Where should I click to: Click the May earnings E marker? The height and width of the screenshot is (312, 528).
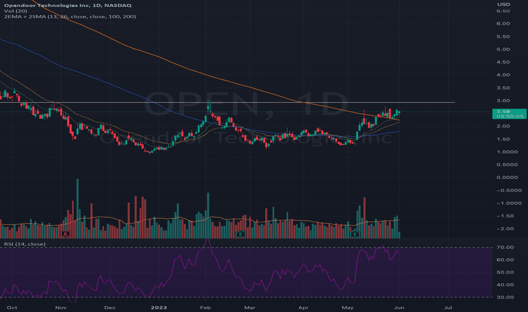click(x=355, y=234)
